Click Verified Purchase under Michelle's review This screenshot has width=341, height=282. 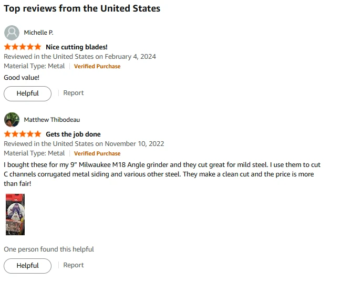click(x=97, y=66)
